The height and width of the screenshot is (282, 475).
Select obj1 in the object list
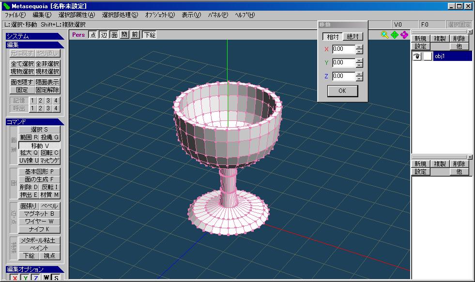453,56
